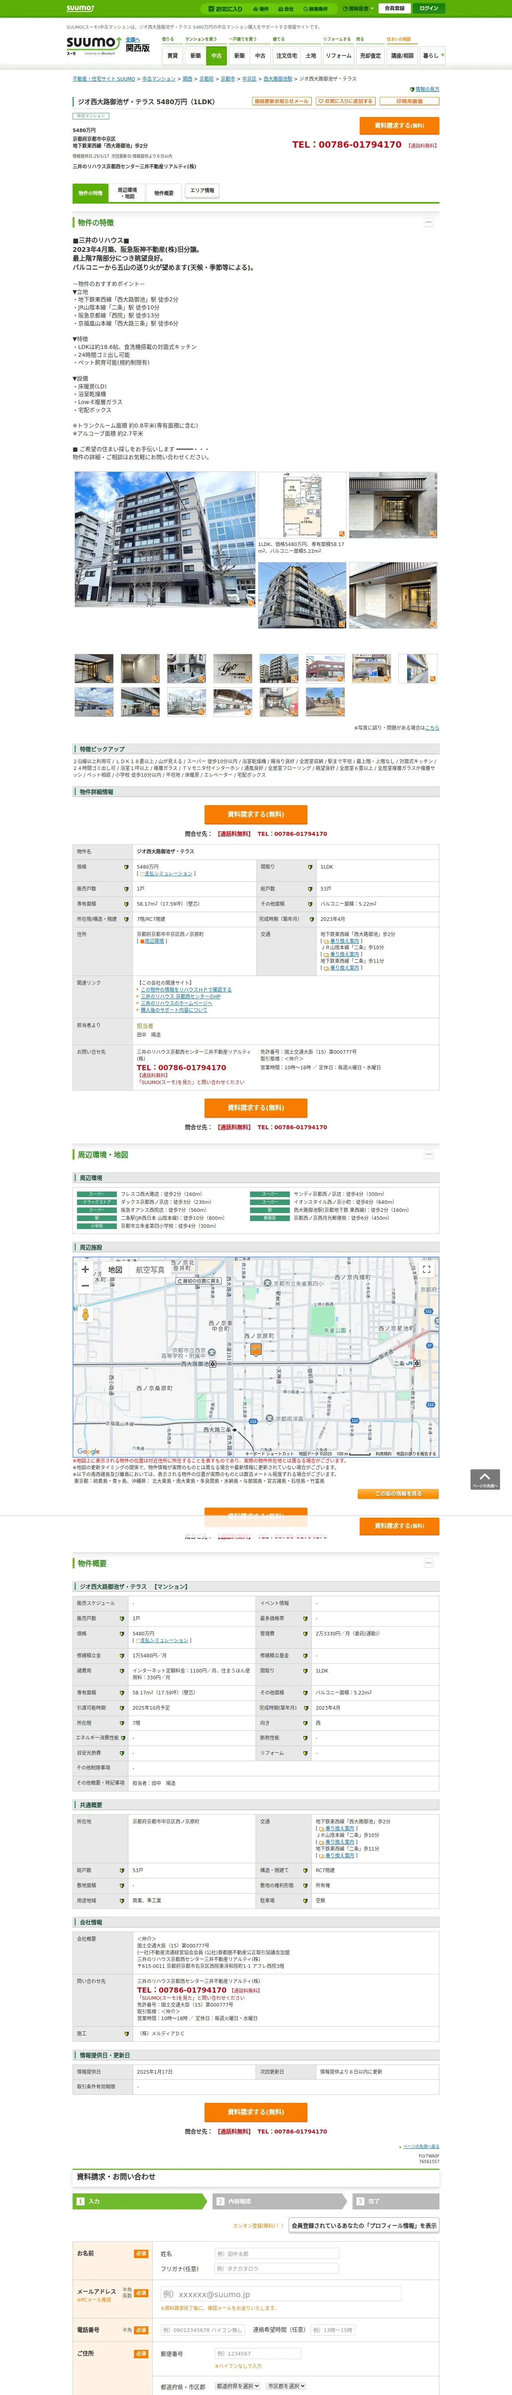
Task: Zoom in on the map
Action: point(85,1269)
